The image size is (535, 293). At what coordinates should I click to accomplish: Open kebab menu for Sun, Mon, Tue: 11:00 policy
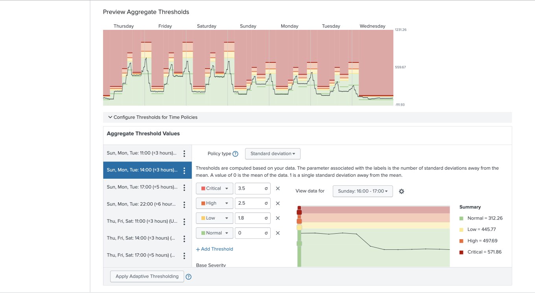click(x=184, y=153)
